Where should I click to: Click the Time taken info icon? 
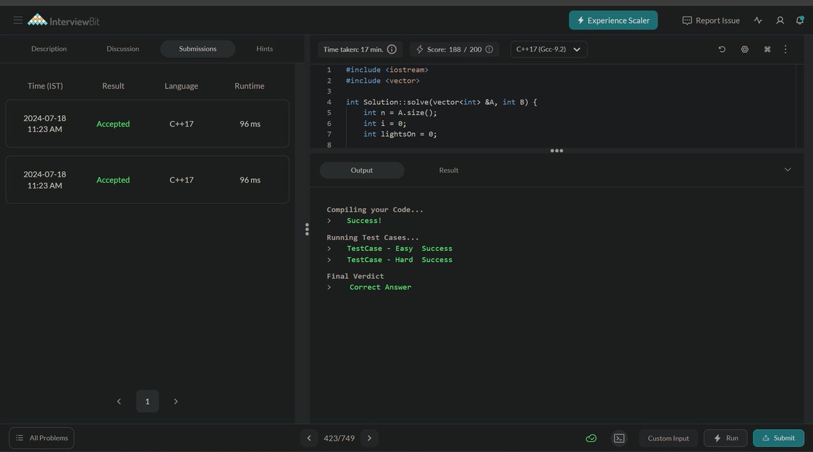pyautogui.click(x=392, y=49)
